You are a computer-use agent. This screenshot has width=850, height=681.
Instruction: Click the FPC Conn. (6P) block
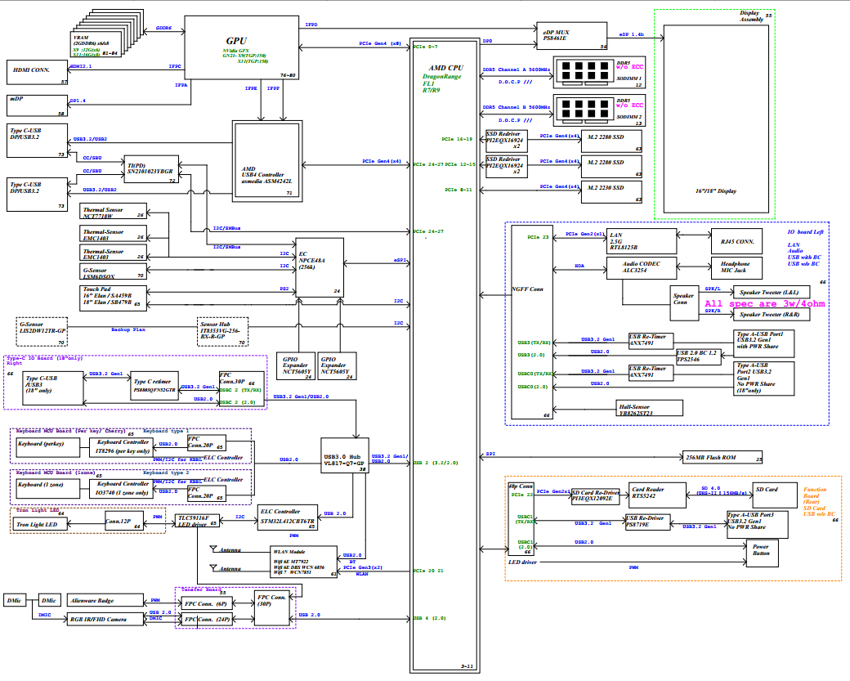(207, 603)
